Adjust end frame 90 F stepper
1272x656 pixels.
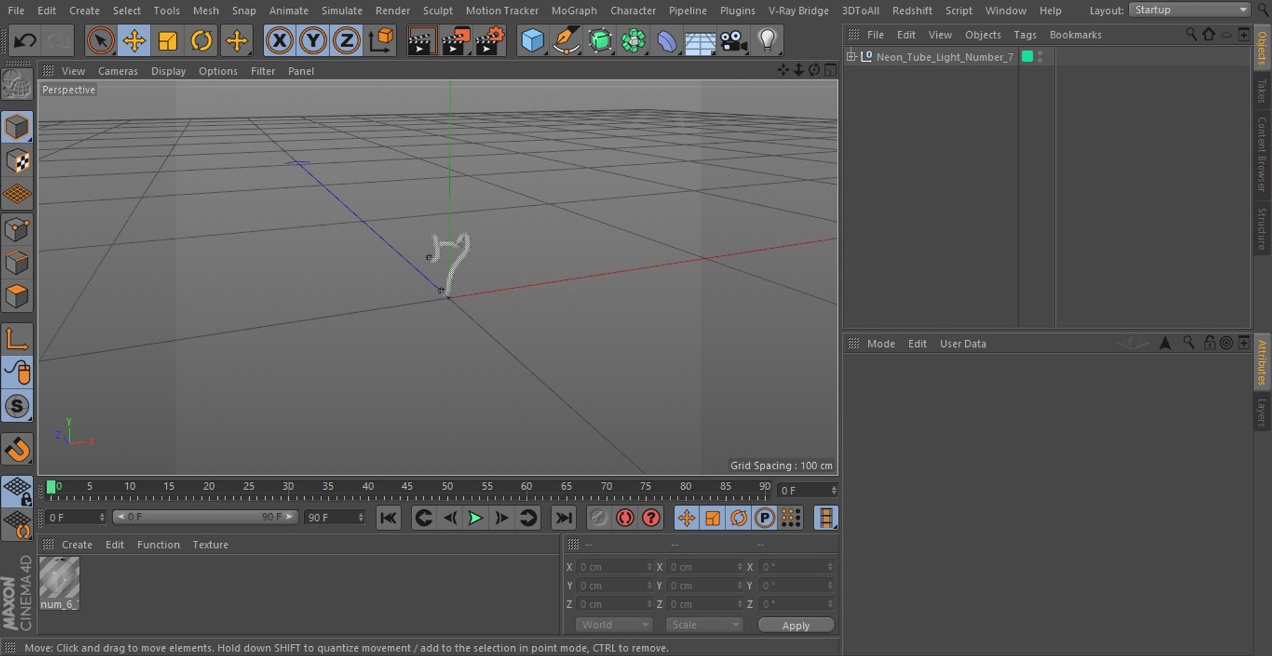tap(361, 518)
